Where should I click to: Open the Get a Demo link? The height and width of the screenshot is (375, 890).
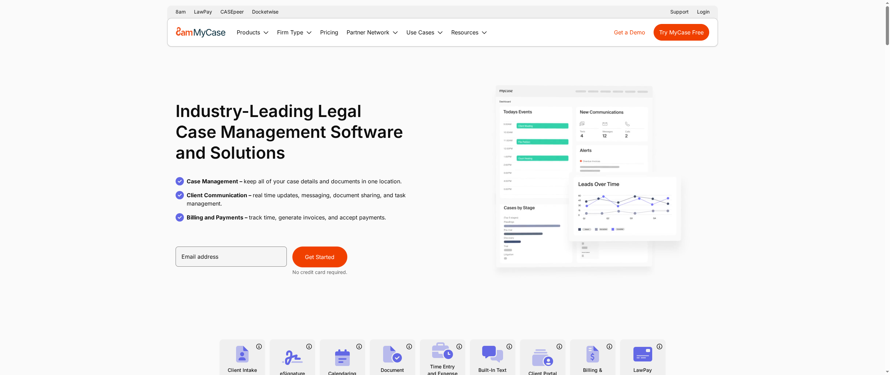pos(629,32)
